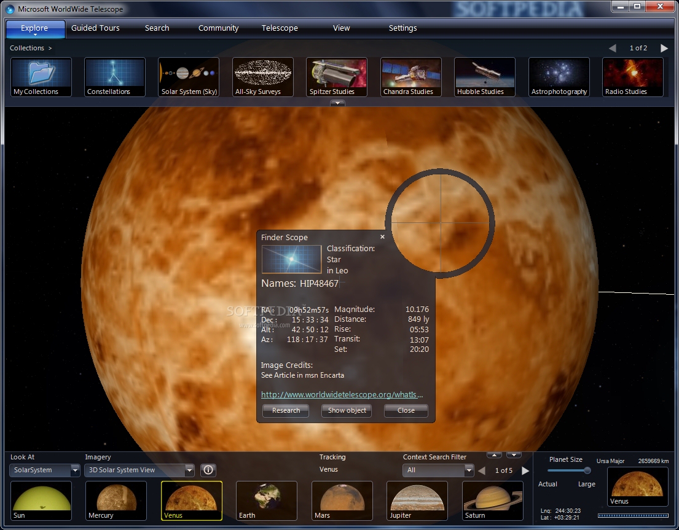Open the My Collections folder thumbnail
This screenshot has height=530, width=679.
coord(41,77)
